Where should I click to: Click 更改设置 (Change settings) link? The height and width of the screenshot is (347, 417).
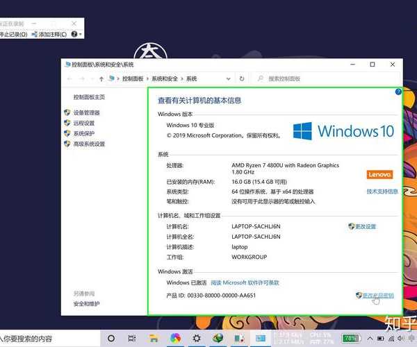point(365,226)
